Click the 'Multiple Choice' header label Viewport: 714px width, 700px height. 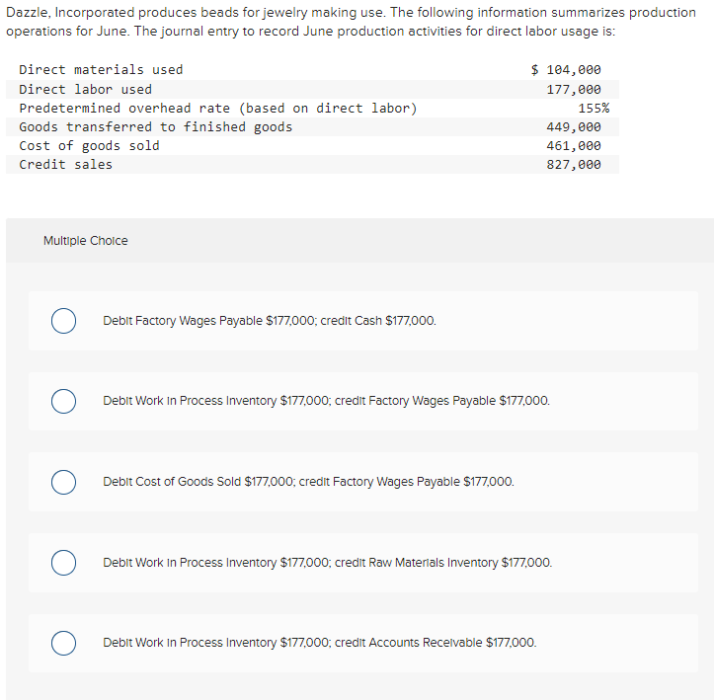click(86, 241)
